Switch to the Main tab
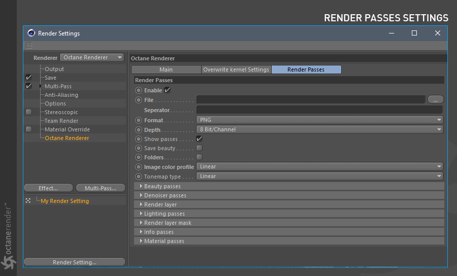Viewport: 457px width, 276px height. pos(166,70)
